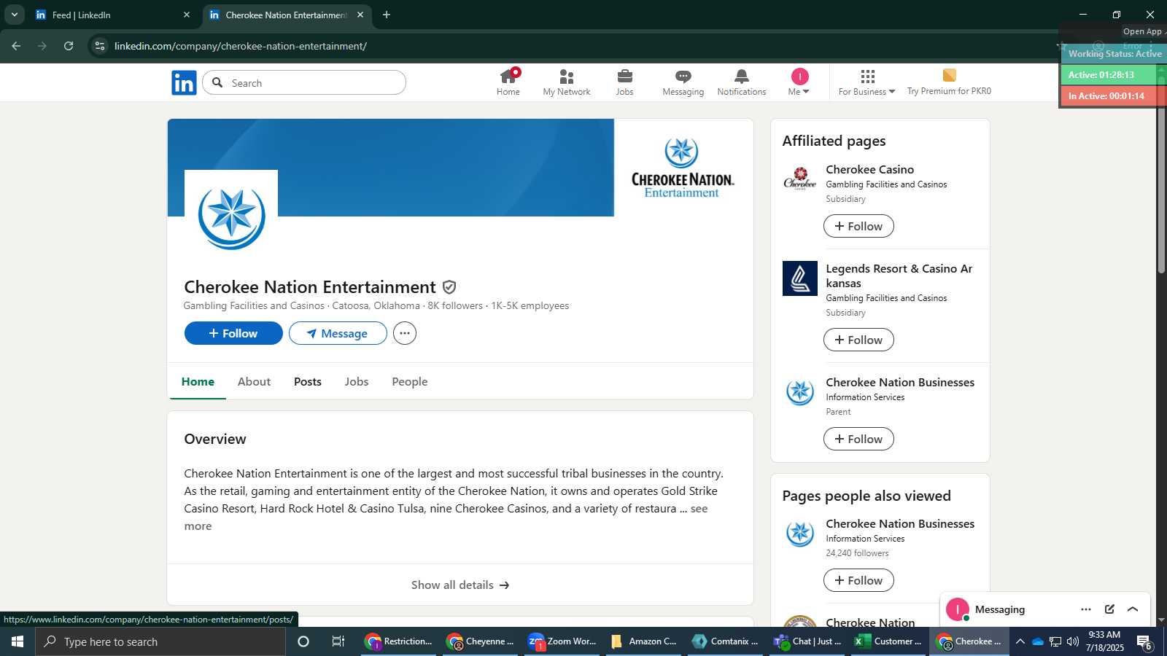Click Try Premium for PKR0
Viewport: 1167px width, 656px height.
click(949, 82)
